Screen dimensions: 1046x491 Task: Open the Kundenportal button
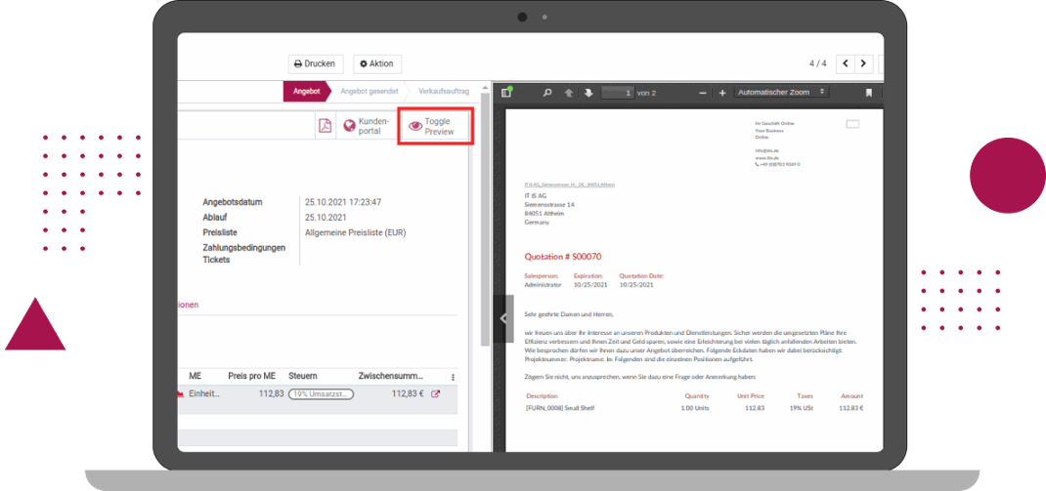pyautogui.click(x=366, y=126)
